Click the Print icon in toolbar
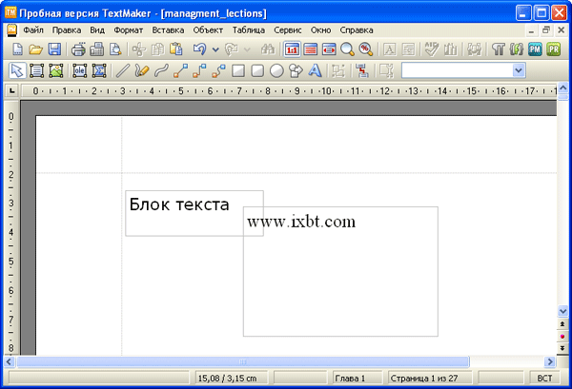 (x=78, y=49)
